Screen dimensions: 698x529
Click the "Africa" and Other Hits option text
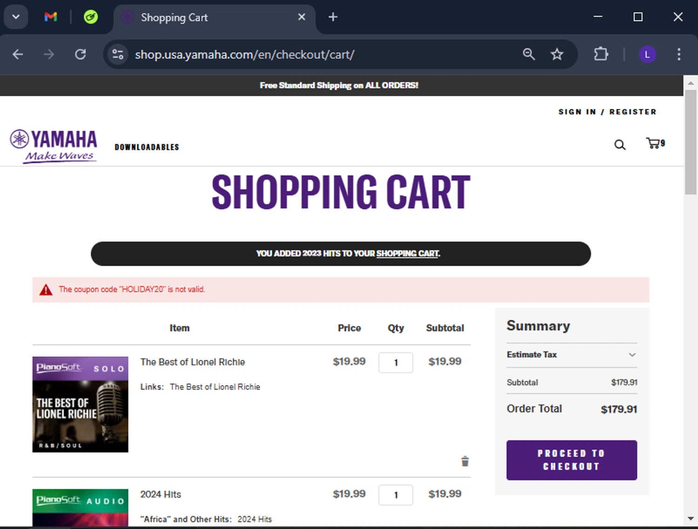[206, 519]
